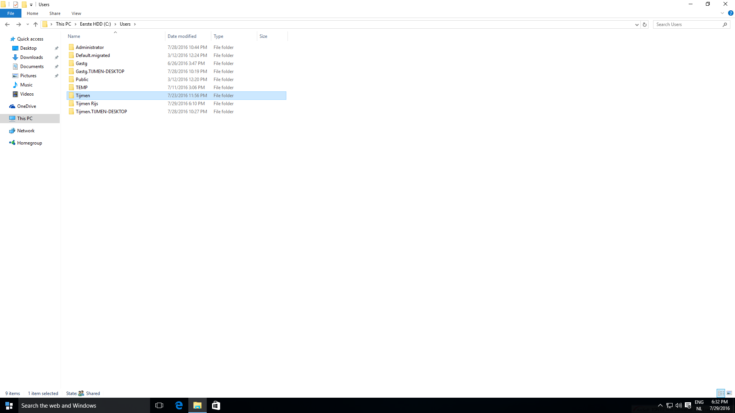Open Music in the navigation pane
Viewport: 735px width, 413px height.
coord(26,85)
